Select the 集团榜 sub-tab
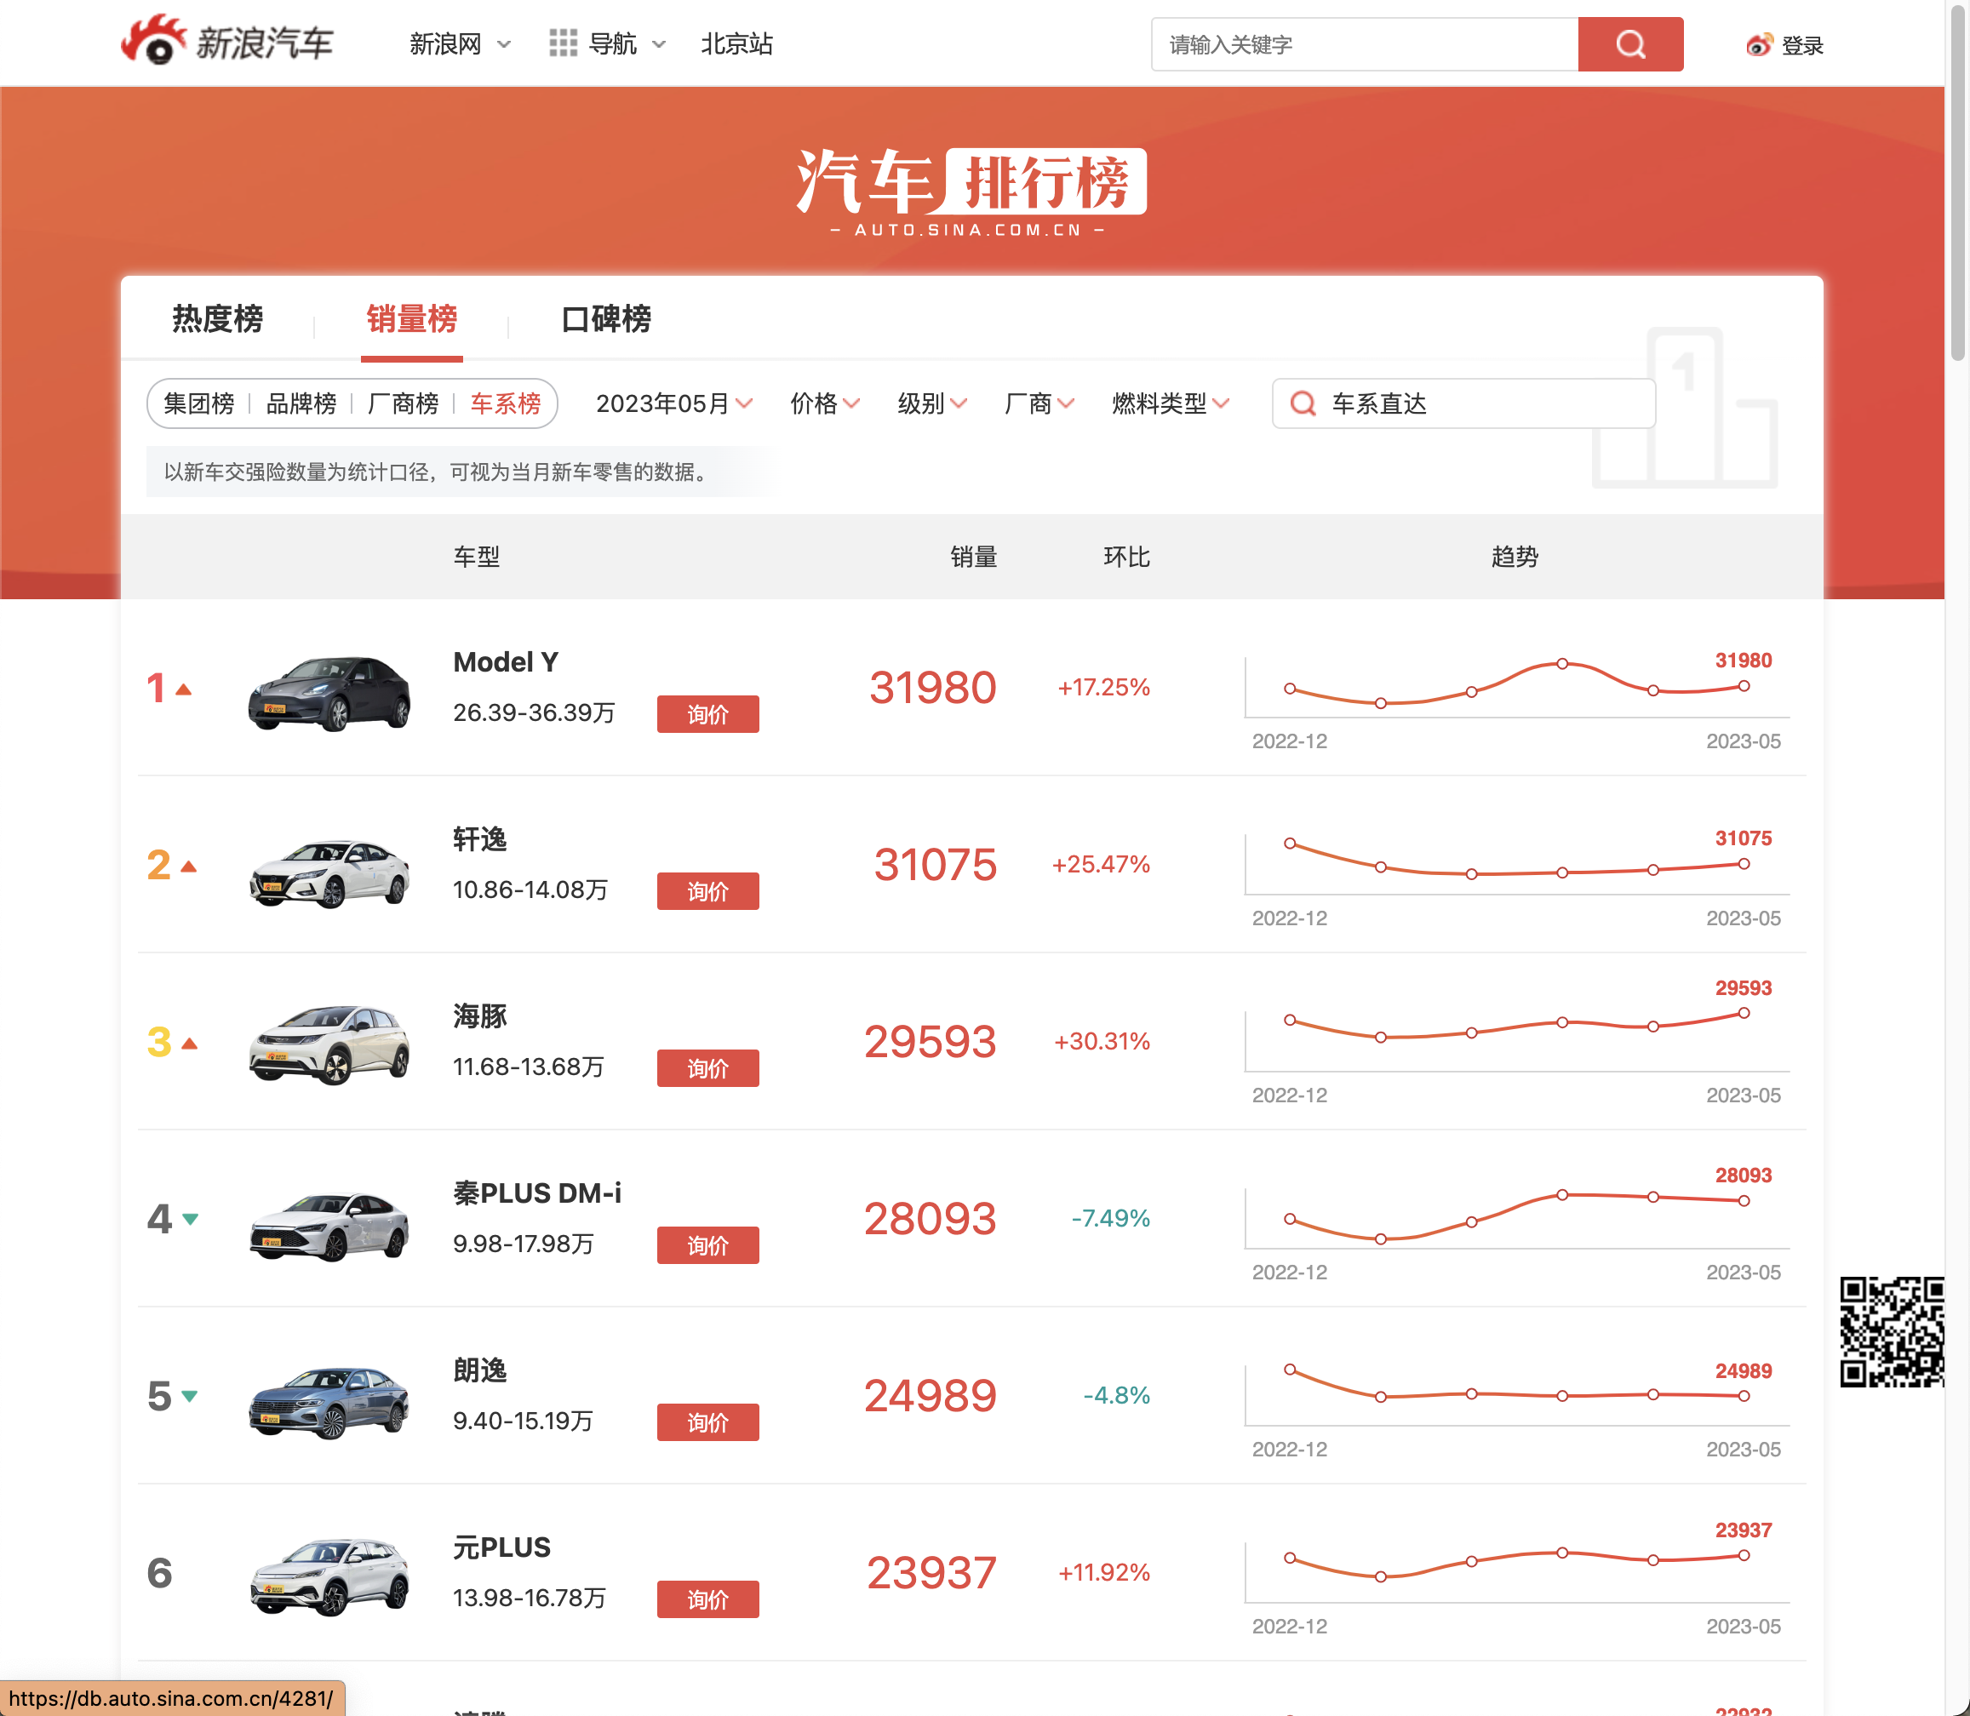This screenshot has width=1970, height=1716. [x=199, y=403]
